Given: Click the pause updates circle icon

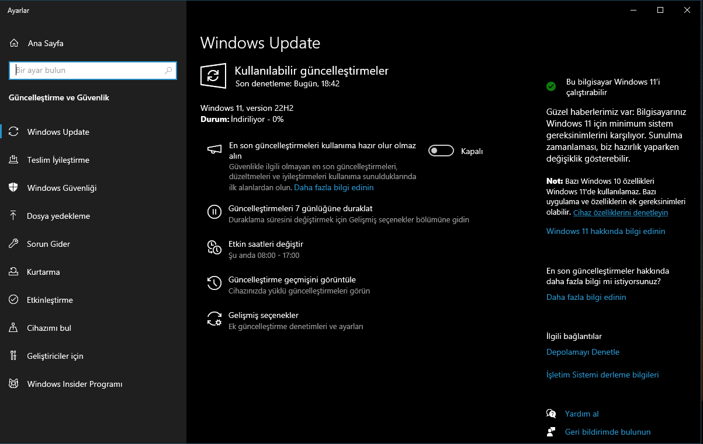Looking at the screenshot, I should (214, 212).
